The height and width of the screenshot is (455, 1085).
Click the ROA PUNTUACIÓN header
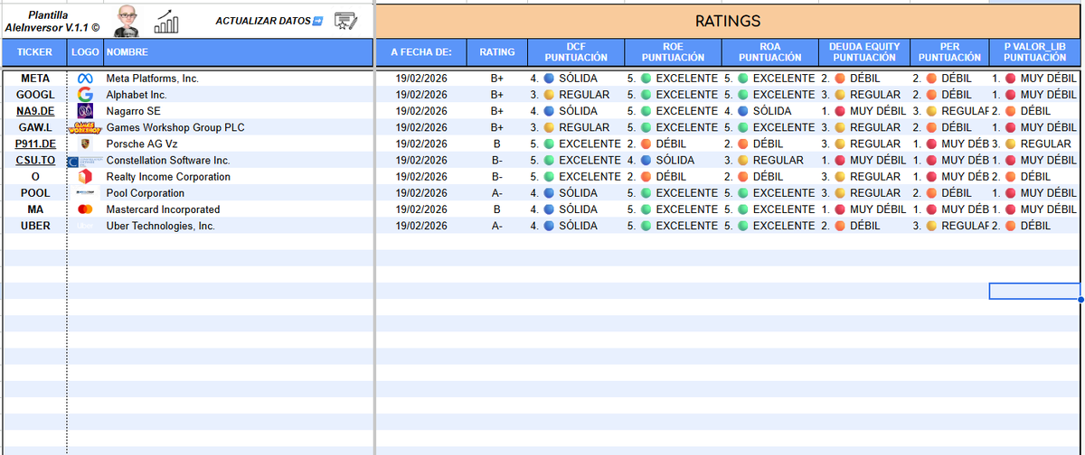pos(769,52)
